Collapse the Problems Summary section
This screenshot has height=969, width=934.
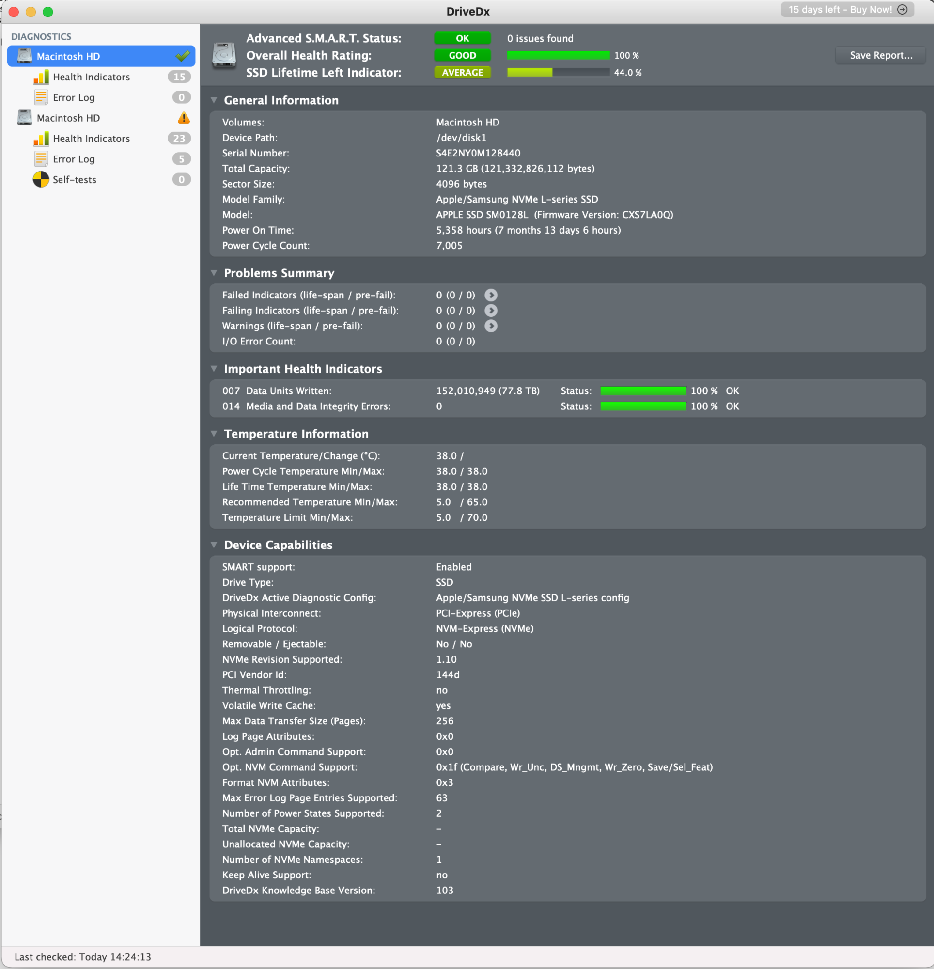tap(214, 273)
